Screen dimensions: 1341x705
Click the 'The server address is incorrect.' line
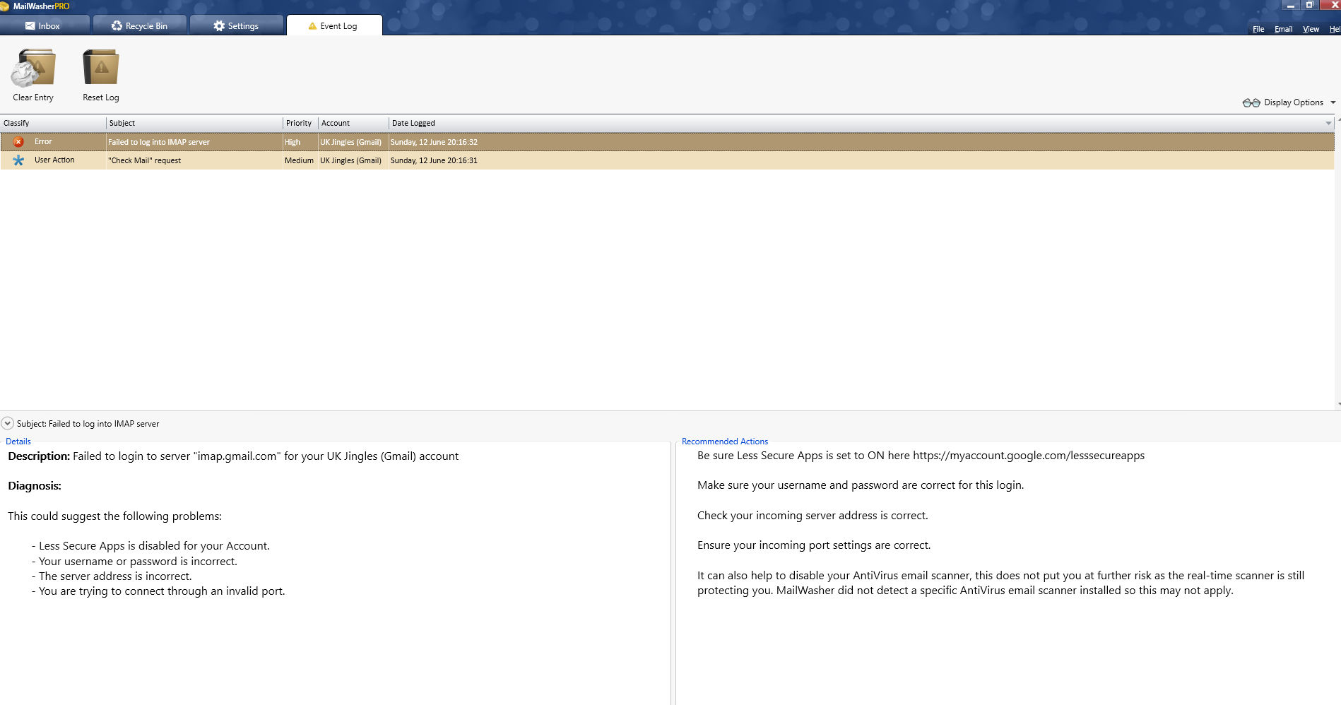coord(115,576)
